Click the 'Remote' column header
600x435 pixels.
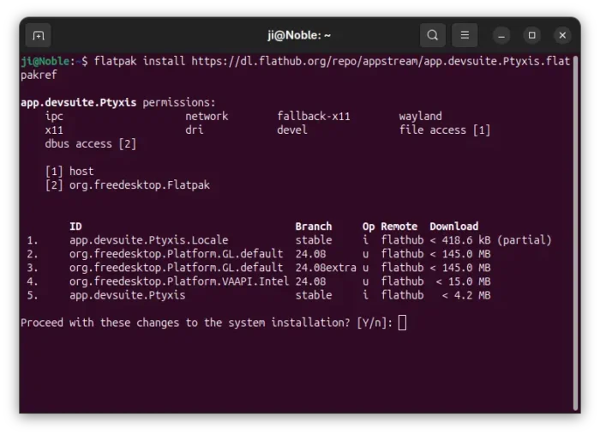tap(399, 227)
